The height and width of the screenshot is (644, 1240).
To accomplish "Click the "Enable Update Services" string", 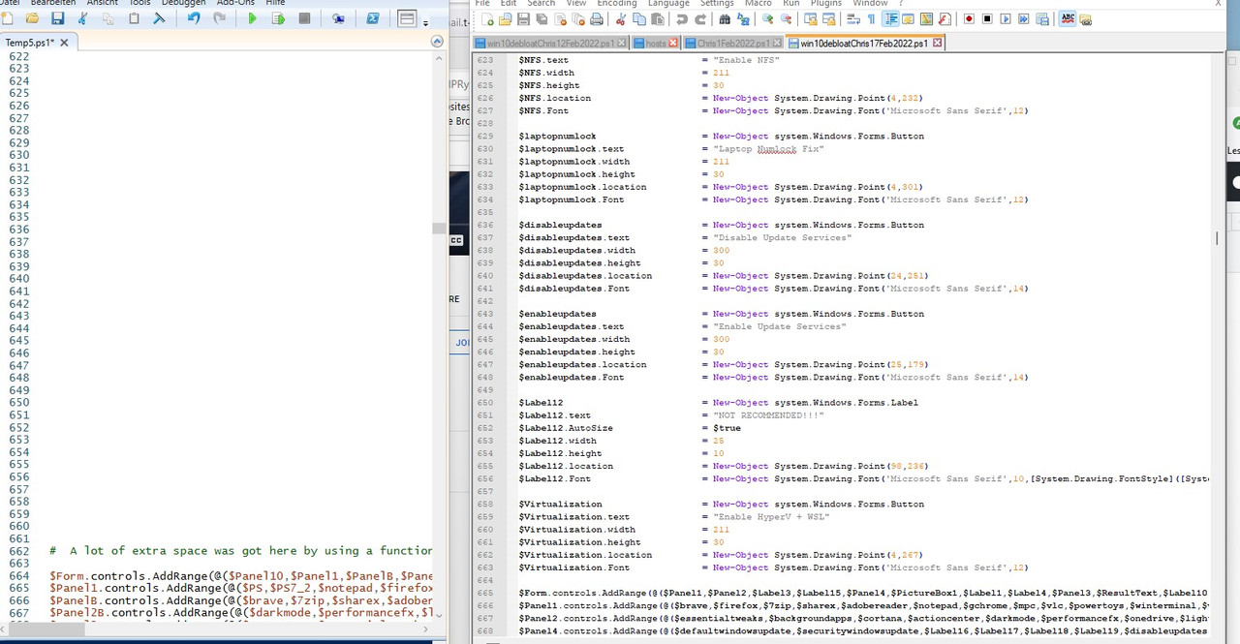I will click(780, 327).
